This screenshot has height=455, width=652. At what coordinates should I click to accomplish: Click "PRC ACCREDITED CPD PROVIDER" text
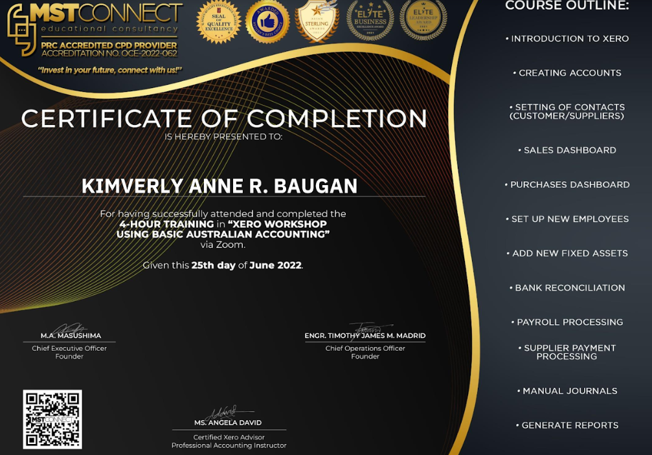click(x=109, y=45)
